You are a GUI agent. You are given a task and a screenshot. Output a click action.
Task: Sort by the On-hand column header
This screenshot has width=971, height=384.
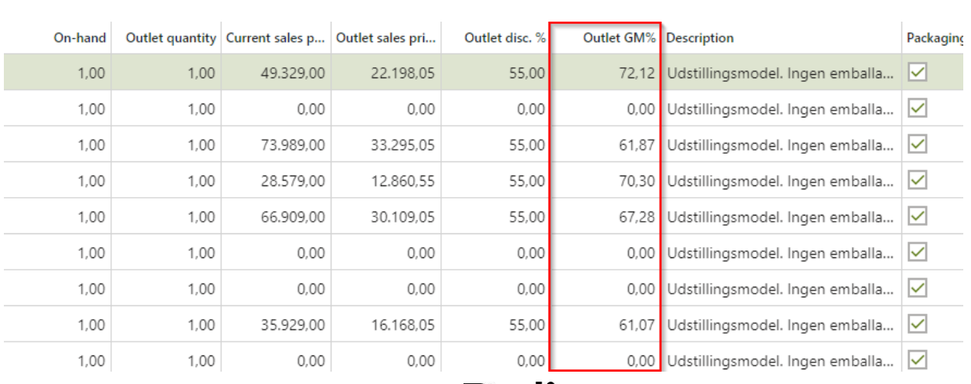coord(80,38)
